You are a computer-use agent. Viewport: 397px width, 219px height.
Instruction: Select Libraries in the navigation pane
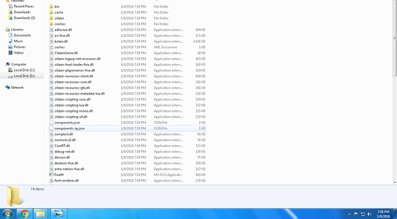click(17, 29)
